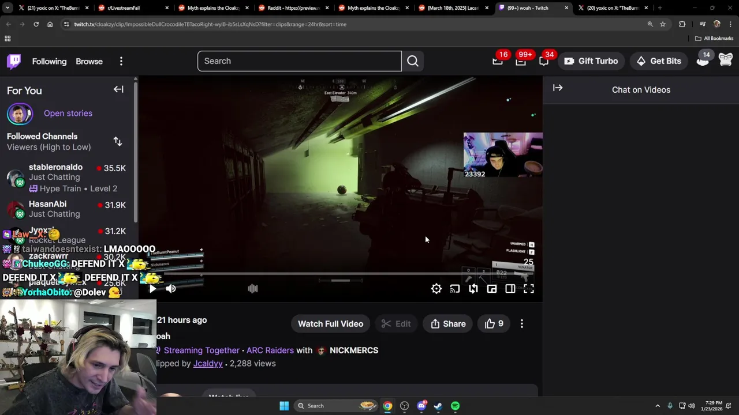The image size is (739, 415).
Task: Show hidden system tray icons
Action: [658, 406]
